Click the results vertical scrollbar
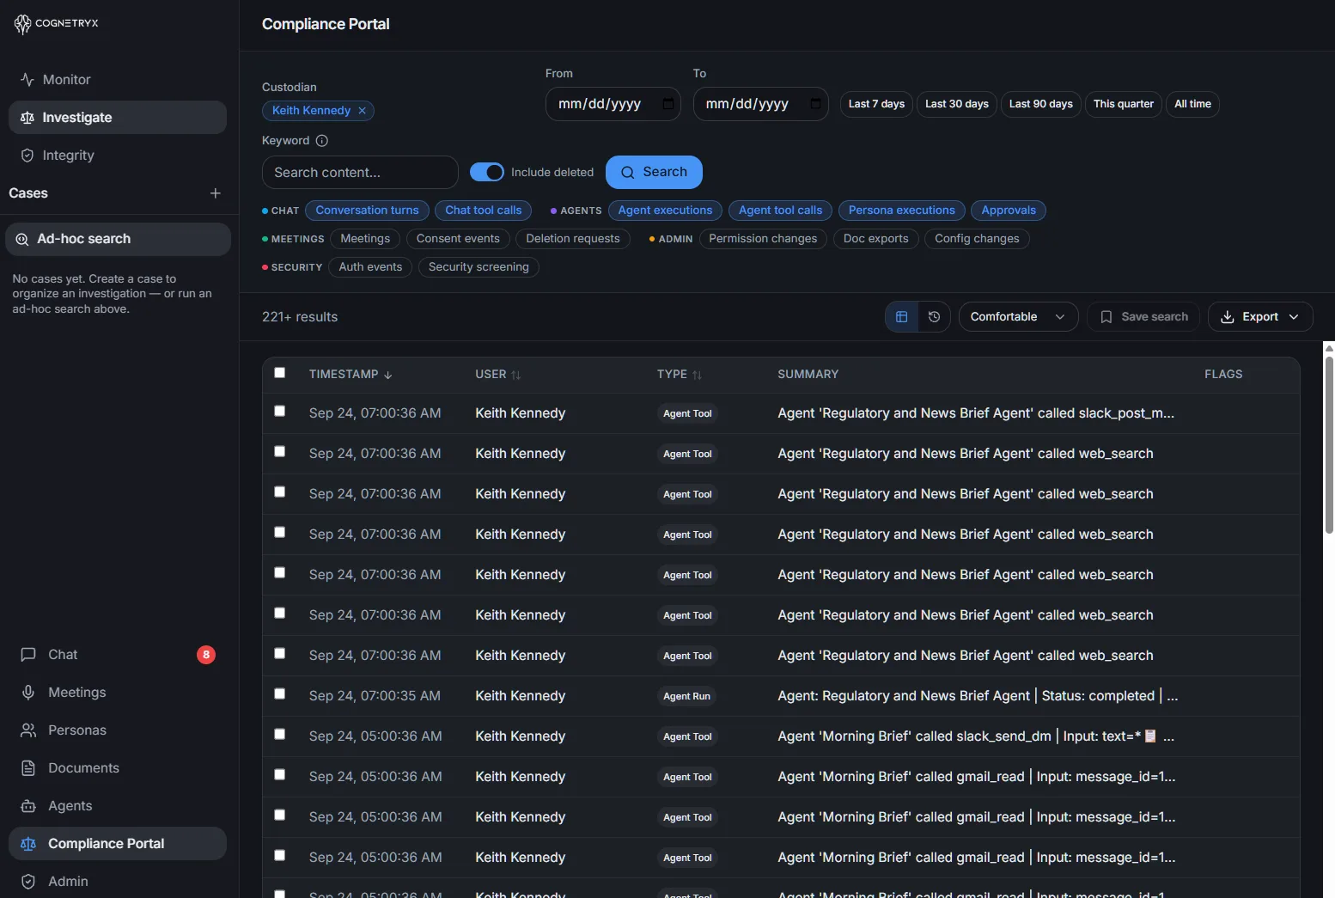 tap(1329, 445)
